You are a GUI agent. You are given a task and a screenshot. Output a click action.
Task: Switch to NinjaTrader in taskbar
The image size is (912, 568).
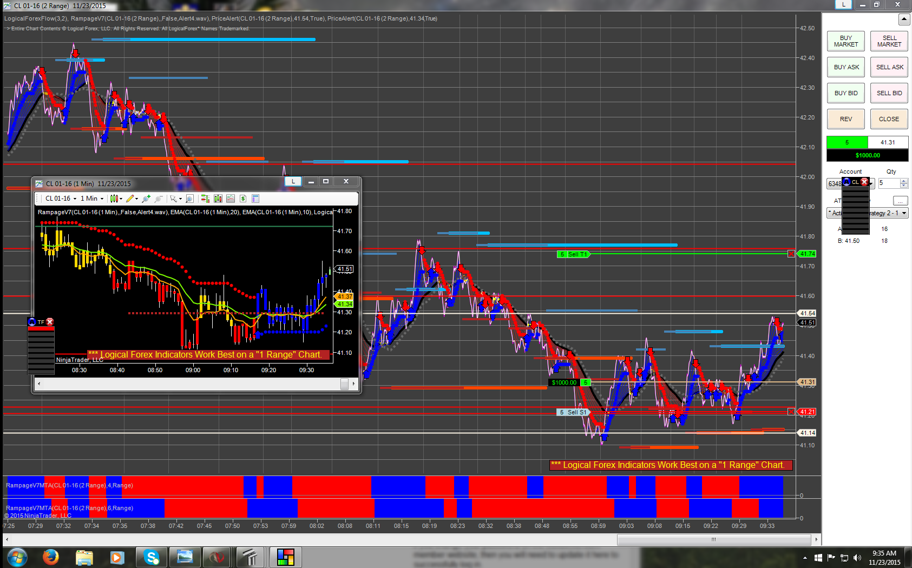(218, 557)
